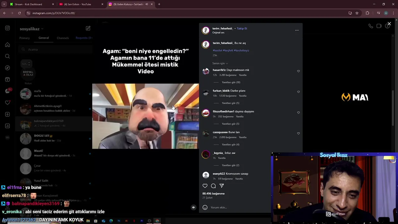Like cassquaxee's comment
Viewport: 398px width, 224px height.
(x=298, y=133)
